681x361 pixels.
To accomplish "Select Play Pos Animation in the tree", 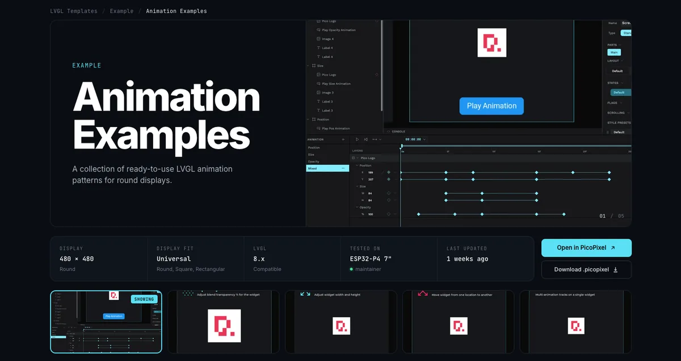I will point(336,129).
